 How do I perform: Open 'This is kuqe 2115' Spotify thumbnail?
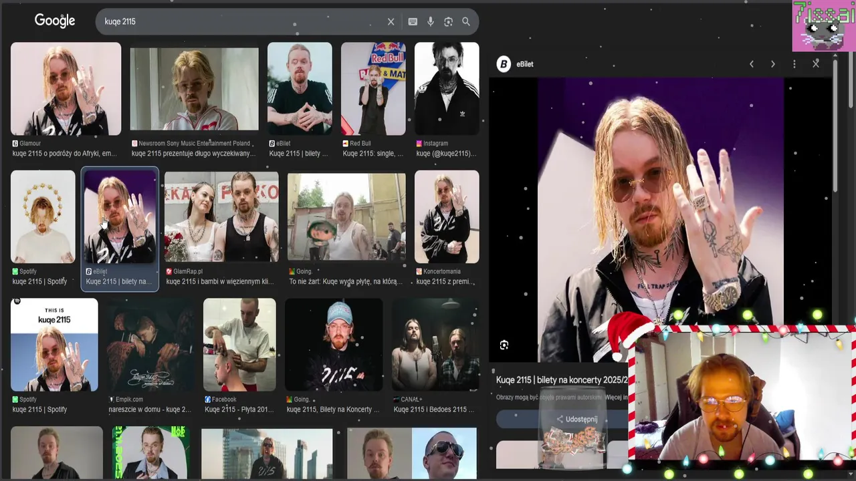pos(54,345)
